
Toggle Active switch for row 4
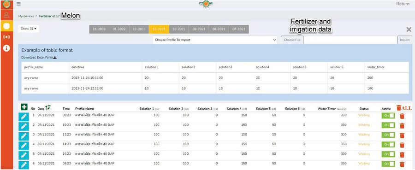coord(388,144)
